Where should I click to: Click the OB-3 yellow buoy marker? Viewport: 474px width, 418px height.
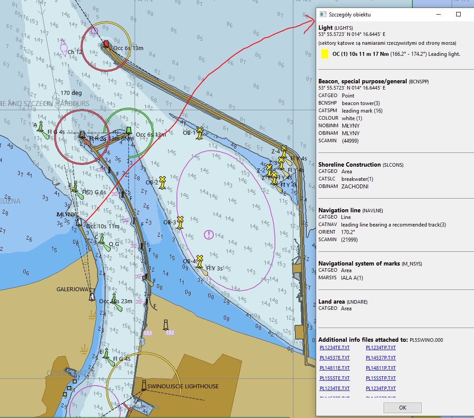coord(180,222)
